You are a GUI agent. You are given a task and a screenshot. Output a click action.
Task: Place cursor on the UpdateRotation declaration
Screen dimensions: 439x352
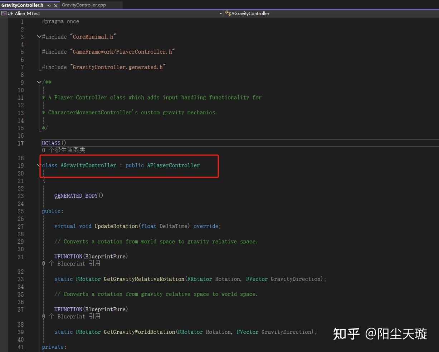116,226
